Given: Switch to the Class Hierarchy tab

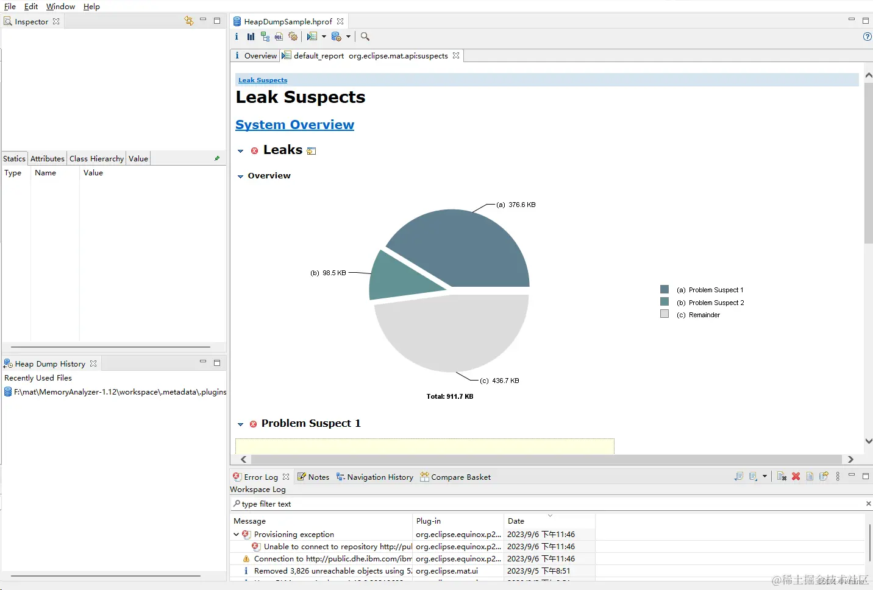Looking at the screenshot, I should 96,158.
